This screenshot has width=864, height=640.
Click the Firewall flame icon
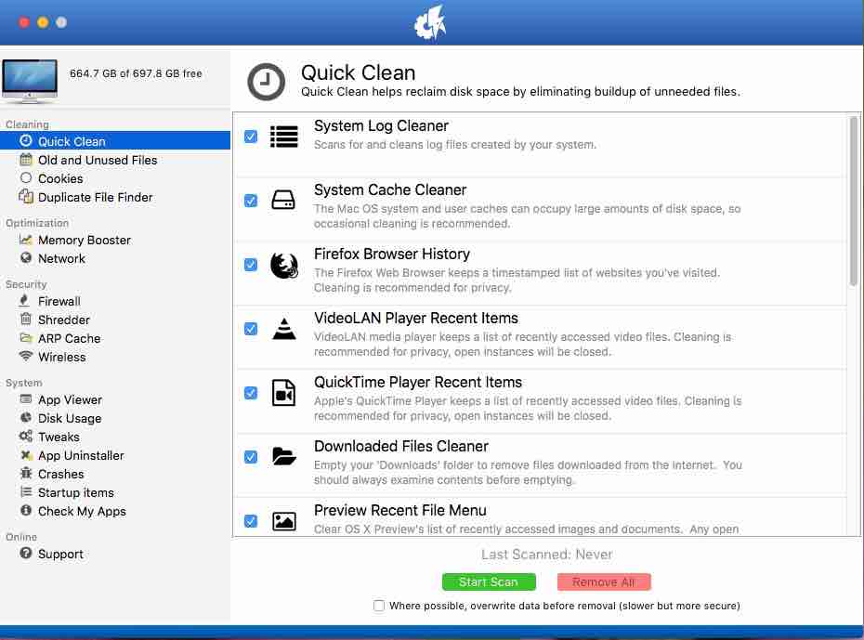[24, 301]
